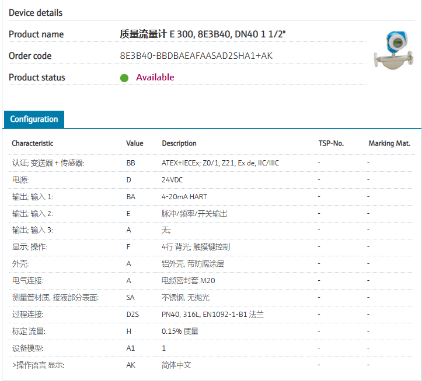Click the Characteristic column header

[32, 143]
